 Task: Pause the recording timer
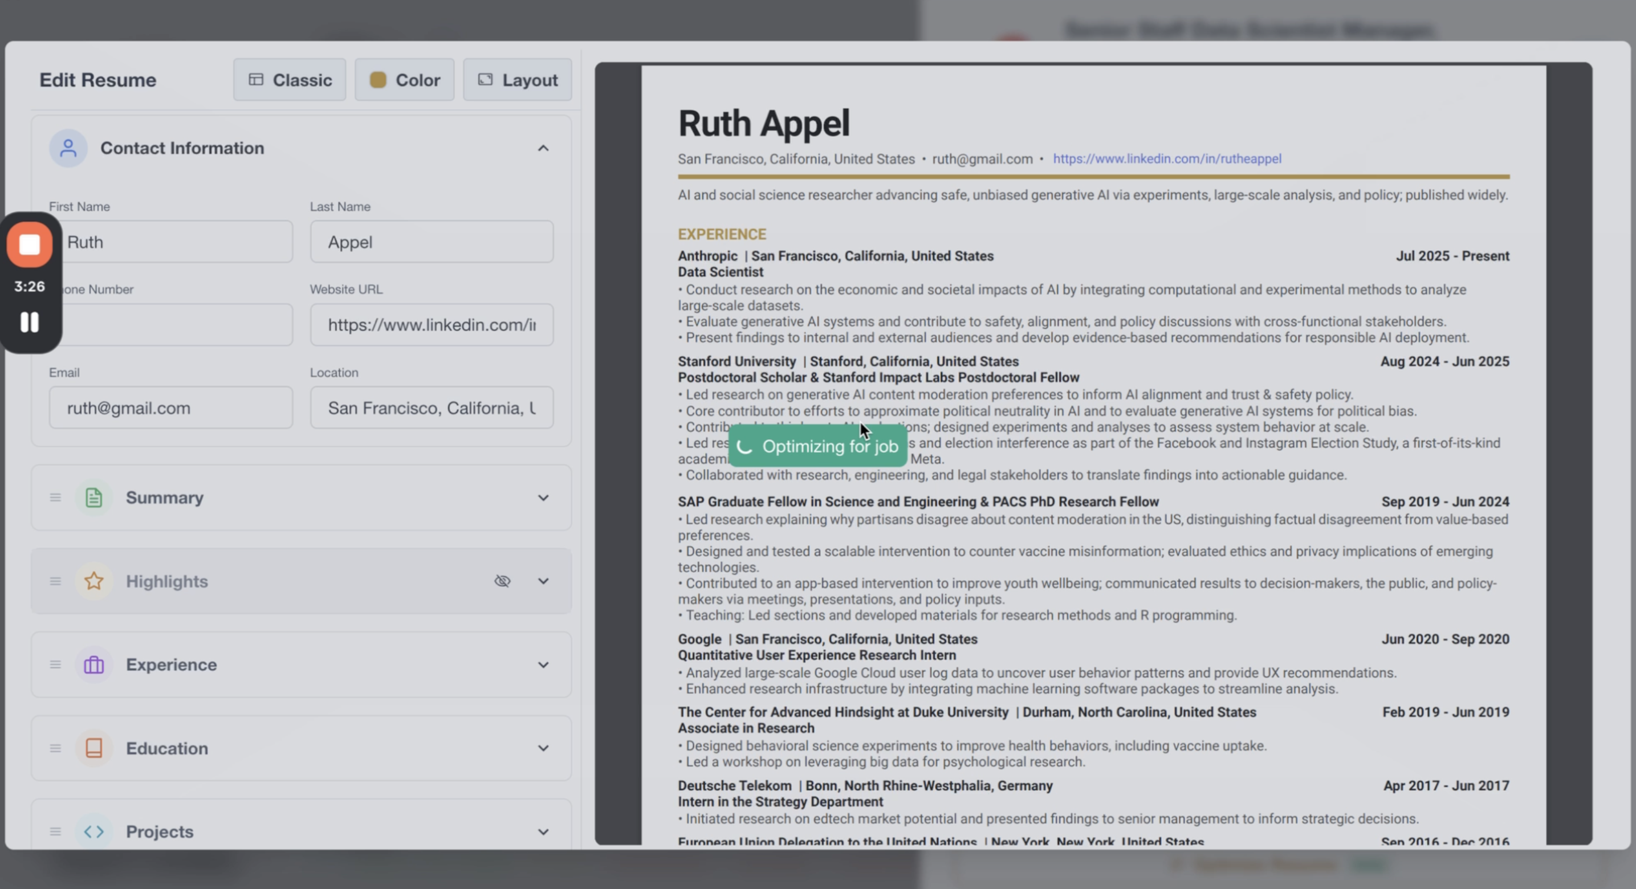tap(29, 322)
